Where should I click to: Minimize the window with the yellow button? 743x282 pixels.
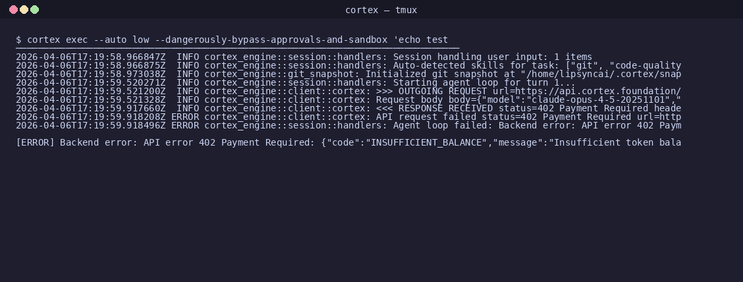[x=24, y=9]
